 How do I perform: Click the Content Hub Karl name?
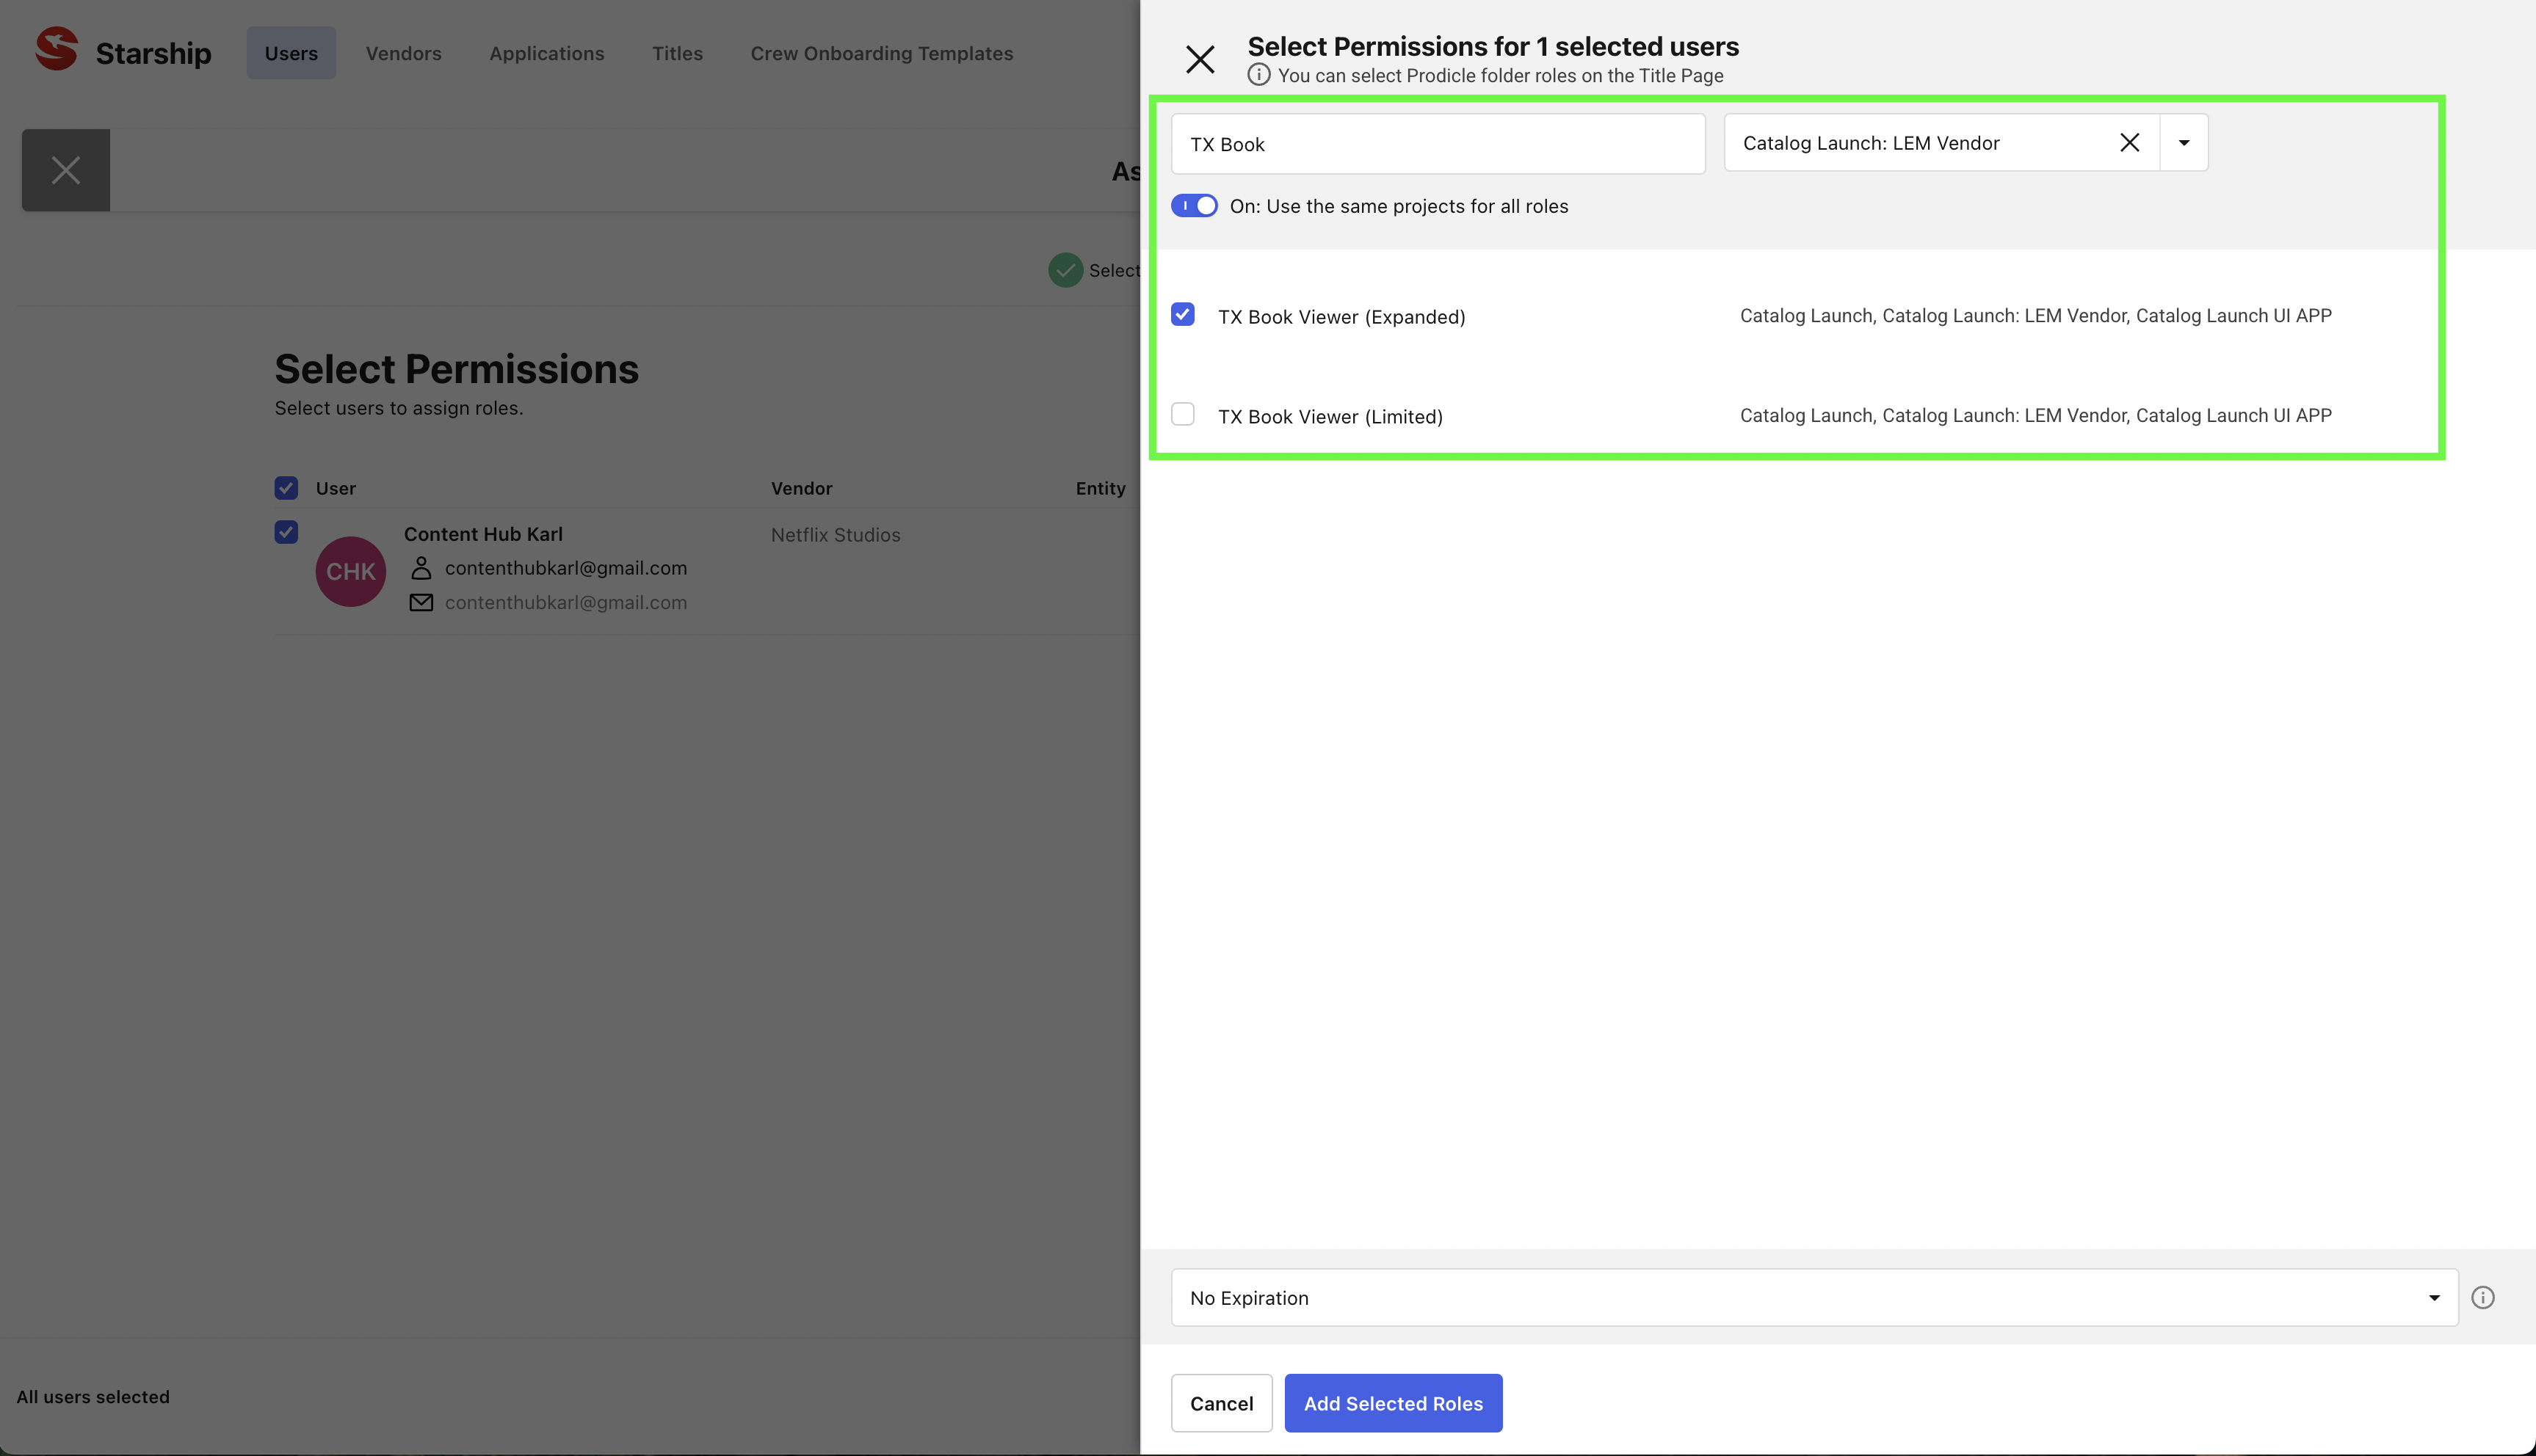[x=483, y=534]
